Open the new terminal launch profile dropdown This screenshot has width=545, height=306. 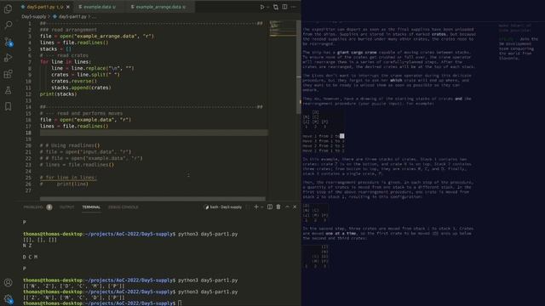[x=262, y=207]
